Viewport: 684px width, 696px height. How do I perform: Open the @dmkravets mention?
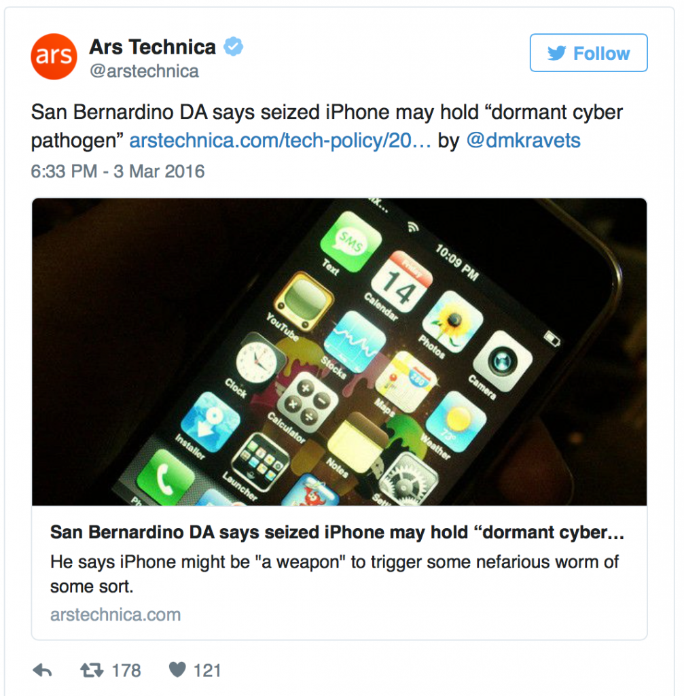pos(524,141)
